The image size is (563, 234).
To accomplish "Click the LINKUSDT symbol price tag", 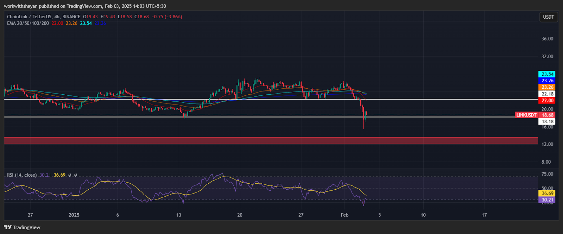I will (x=526, y=115).
